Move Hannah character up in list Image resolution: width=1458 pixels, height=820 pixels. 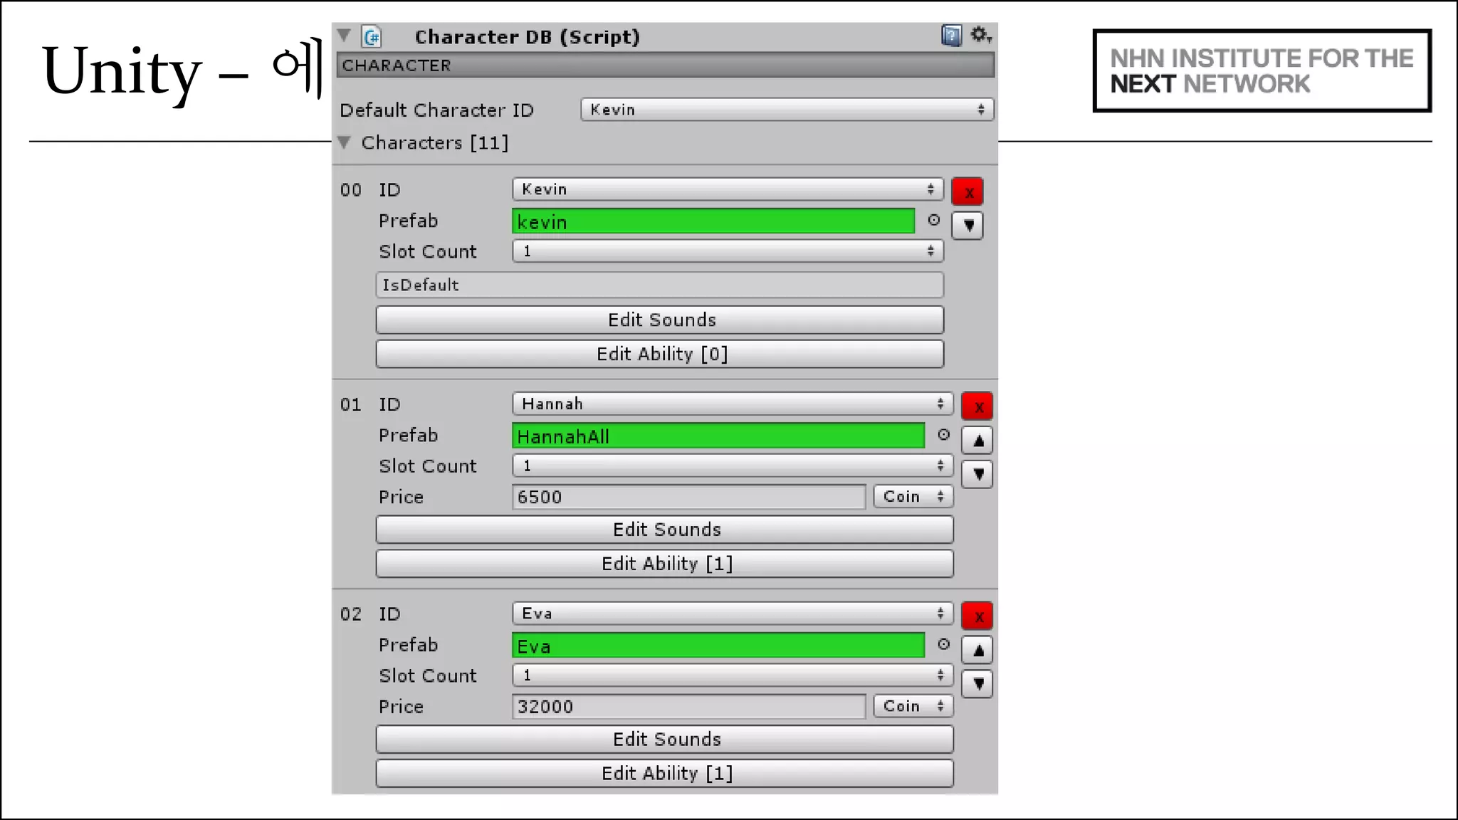tap(977, 441)
